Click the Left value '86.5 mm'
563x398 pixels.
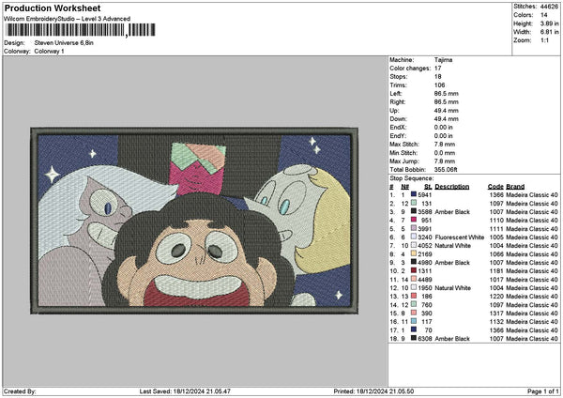pyautogui.click(x=447, y=93)
